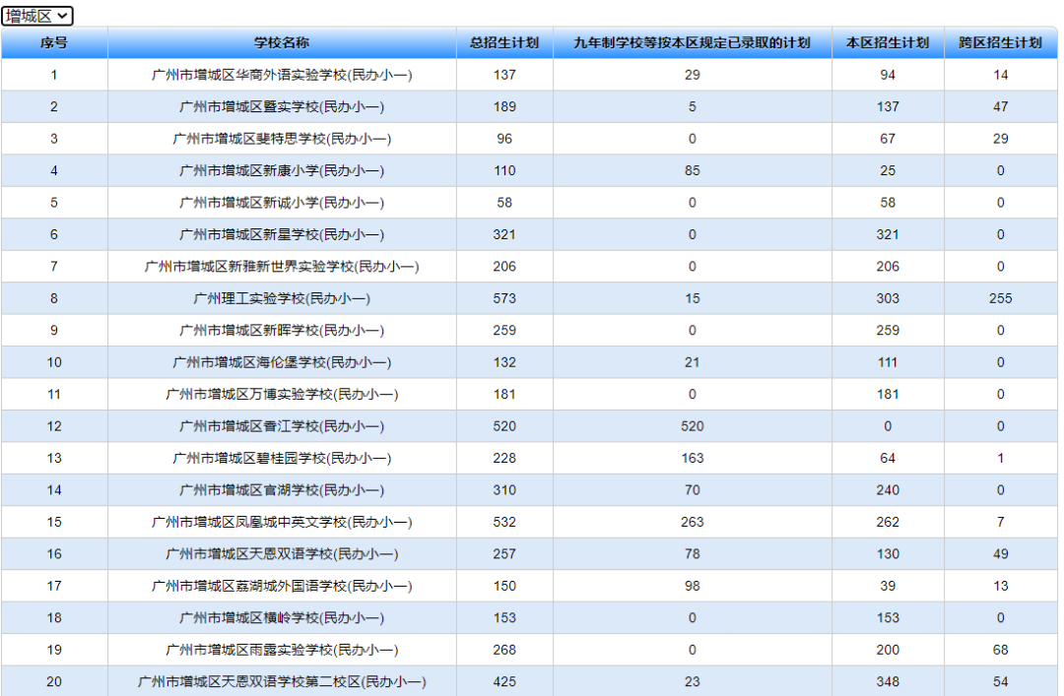Click the 跨区招生计划 column header
This screenshot has height=696, width=1064.
pyautogui.click(x=1000, y=42)
